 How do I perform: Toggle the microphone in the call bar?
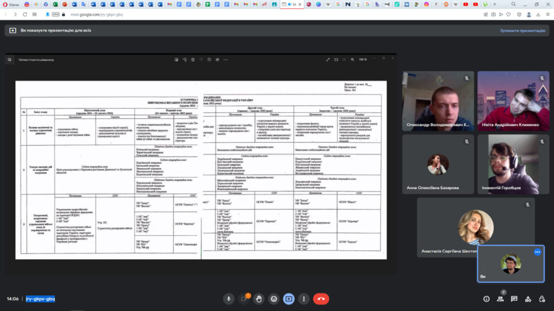point(229,299)
